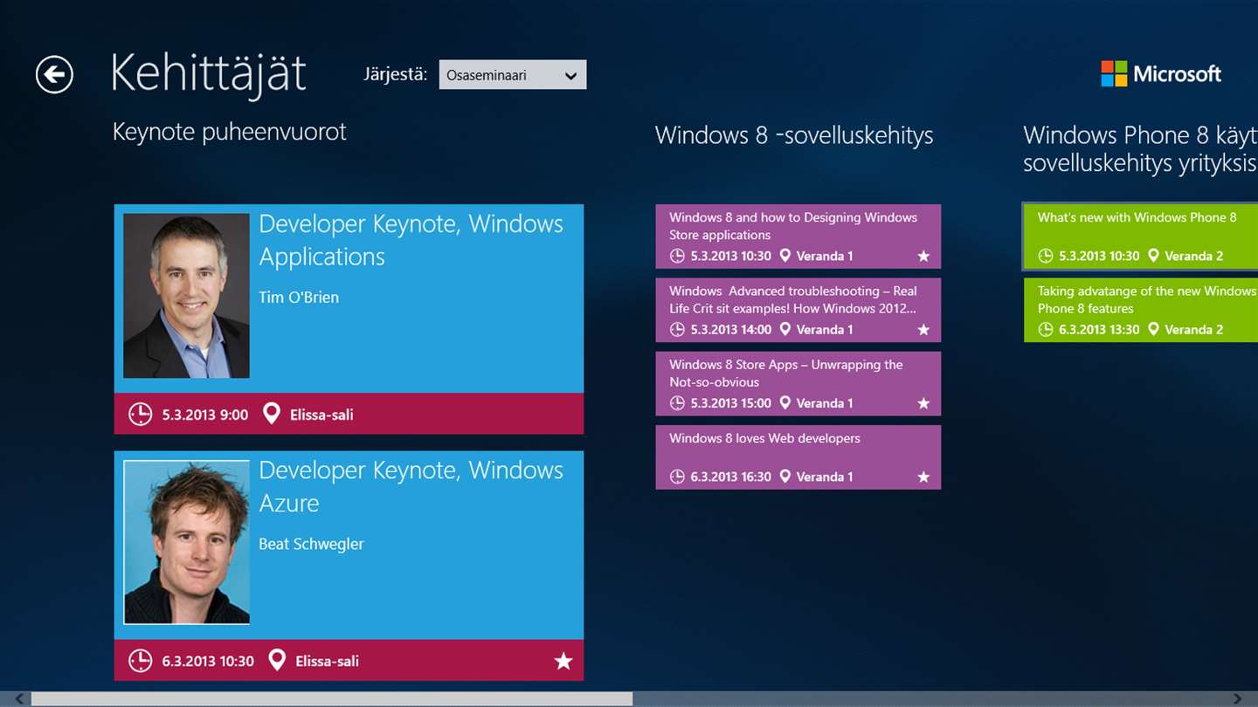1258x707 pixels.
Task: Open Windows 8 Store Apps – Unwrapping session
Action: coord(798,383)
